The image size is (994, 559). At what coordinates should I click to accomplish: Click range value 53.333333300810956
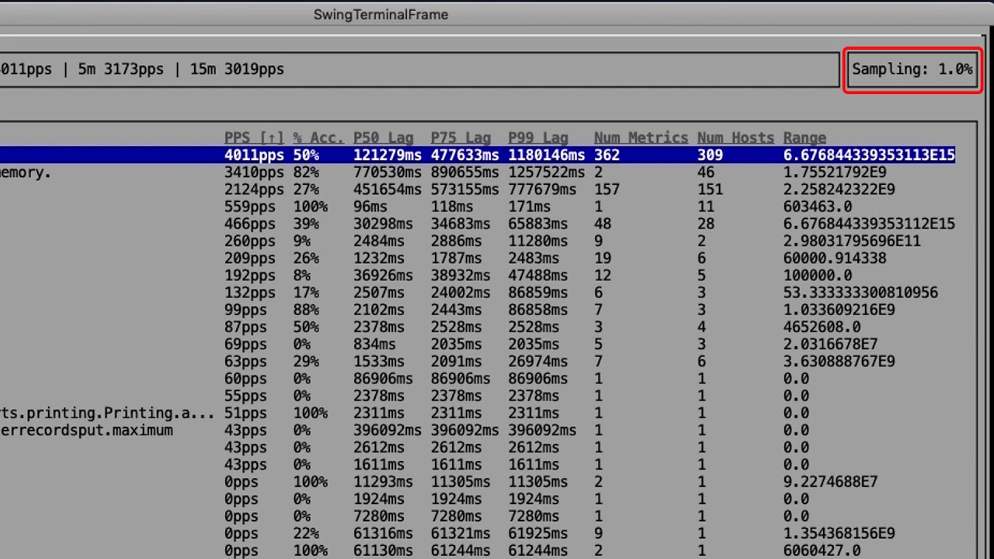860,293
